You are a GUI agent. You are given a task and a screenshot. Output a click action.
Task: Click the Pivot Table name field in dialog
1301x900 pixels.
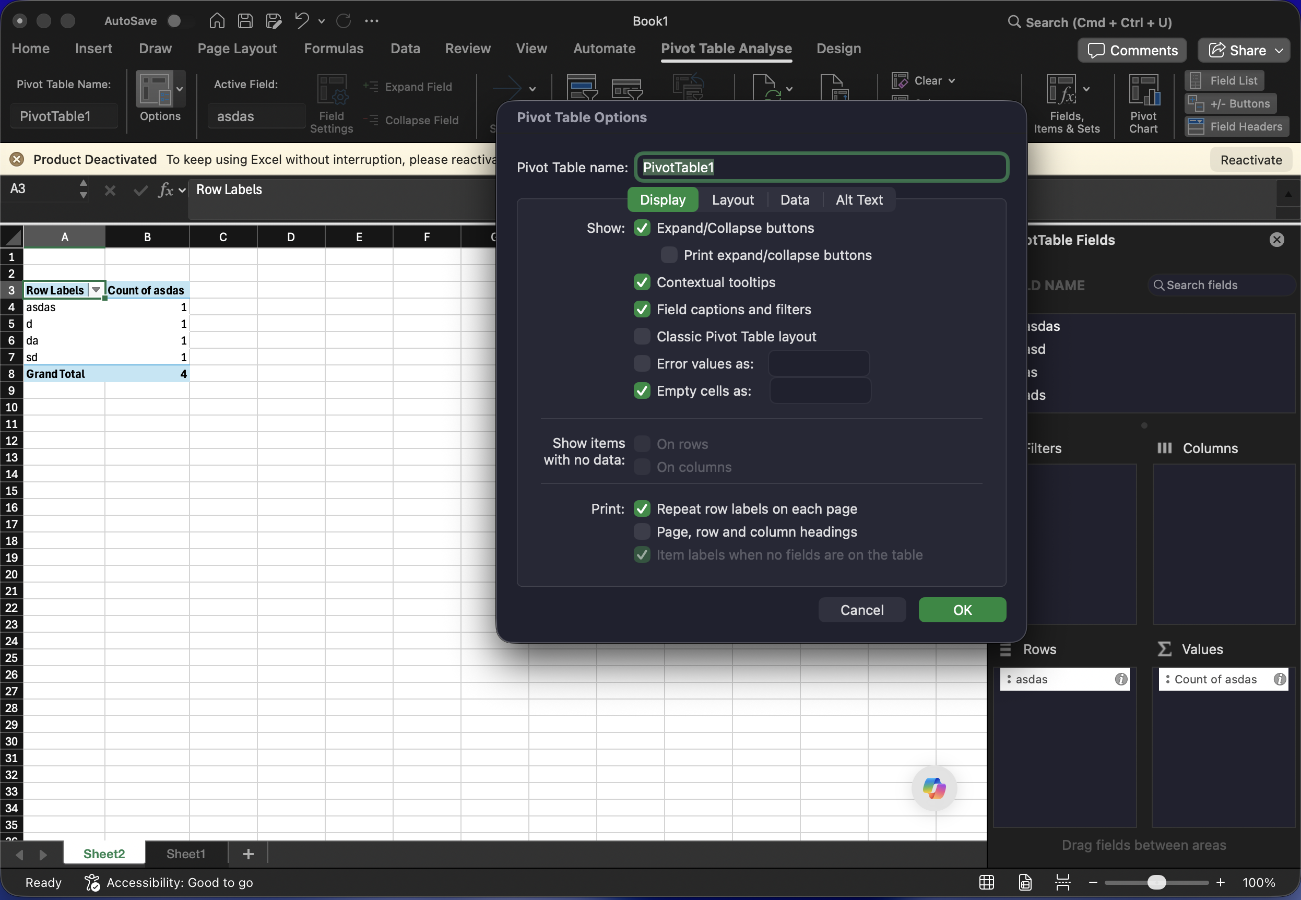click(821, 167)
